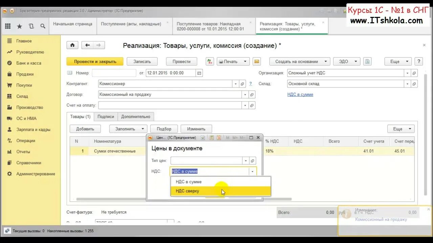Add dialog to favorites star icon
The width and height of the screenshot is (433, 243).
click(203, 138)
